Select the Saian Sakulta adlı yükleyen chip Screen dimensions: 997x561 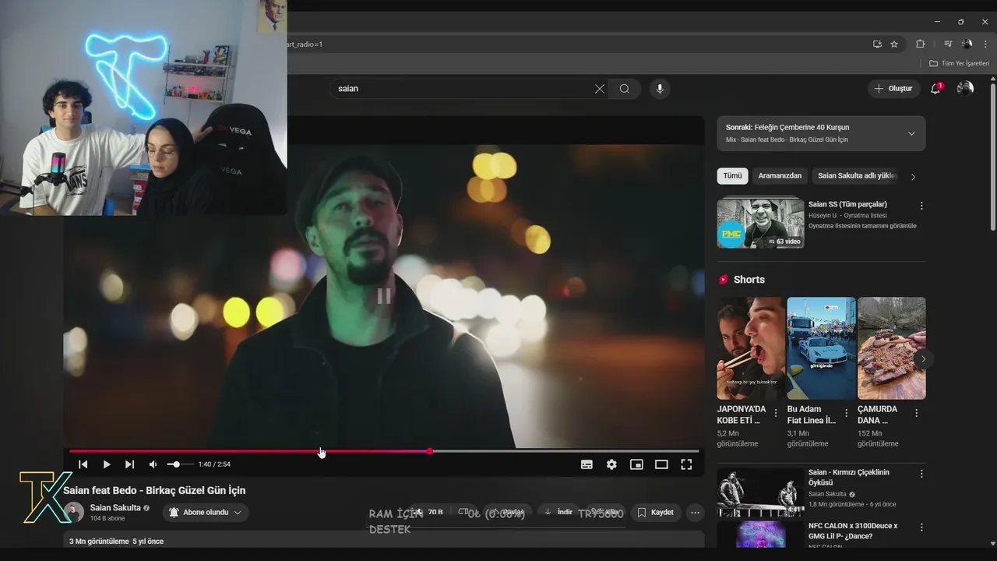click(x=857, y=176)
